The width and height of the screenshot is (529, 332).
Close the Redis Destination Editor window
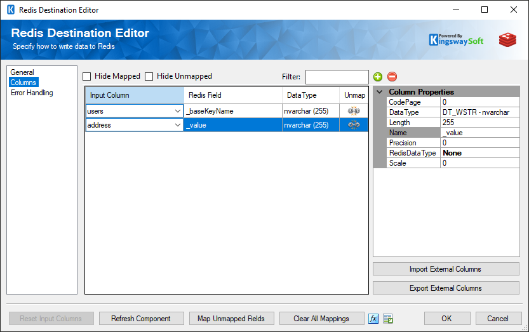[x=514, y=10]
